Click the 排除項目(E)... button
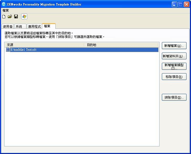The width and height of the screenshot is (191, 154). (x=174, y=97)
